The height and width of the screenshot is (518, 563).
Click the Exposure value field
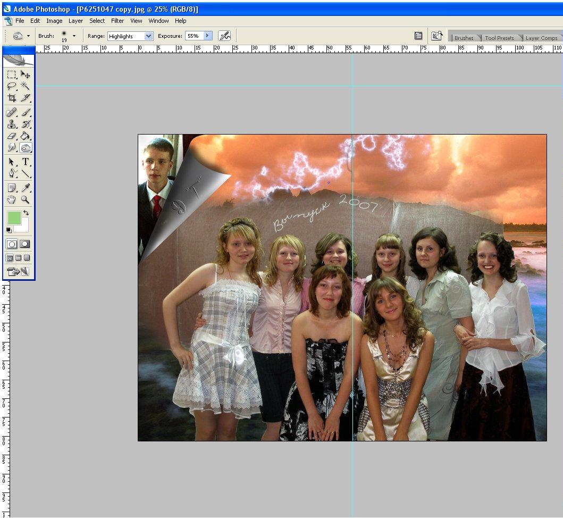click(x=194, y=36)
